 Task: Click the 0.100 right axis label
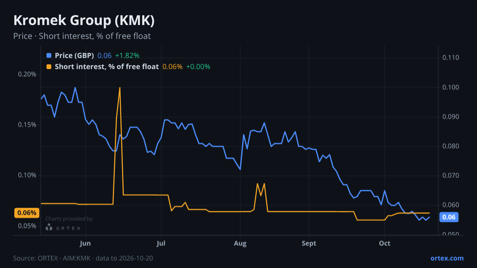click(x=450, y=87)
